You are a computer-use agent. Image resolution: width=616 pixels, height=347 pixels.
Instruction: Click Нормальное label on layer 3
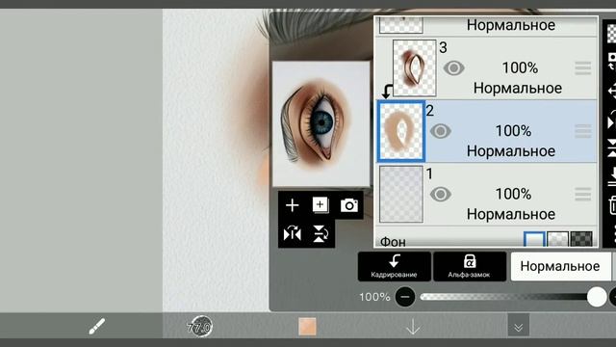518,88
